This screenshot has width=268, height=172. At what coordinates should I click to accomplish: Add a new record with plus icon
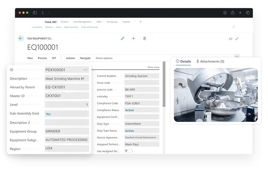(133, 39)
